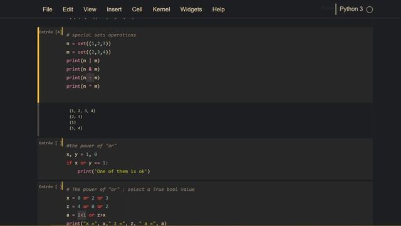Place cursor in 'm = set((2,3,4))' line

coord(88,52)
